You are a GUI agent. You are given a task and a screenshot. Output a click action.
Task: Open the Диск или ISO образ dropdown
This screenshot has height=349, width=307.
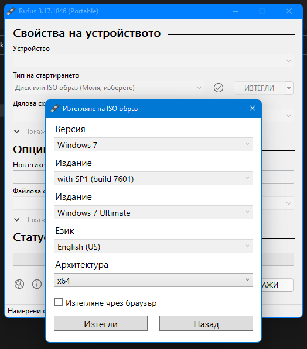pos(108,88)
